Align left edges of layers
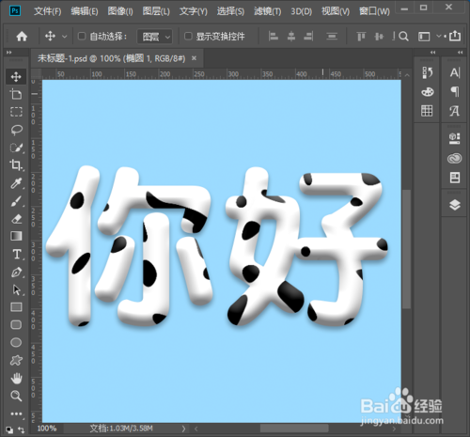This screenshot has width=470, height=437. click(x=273, y=37)
